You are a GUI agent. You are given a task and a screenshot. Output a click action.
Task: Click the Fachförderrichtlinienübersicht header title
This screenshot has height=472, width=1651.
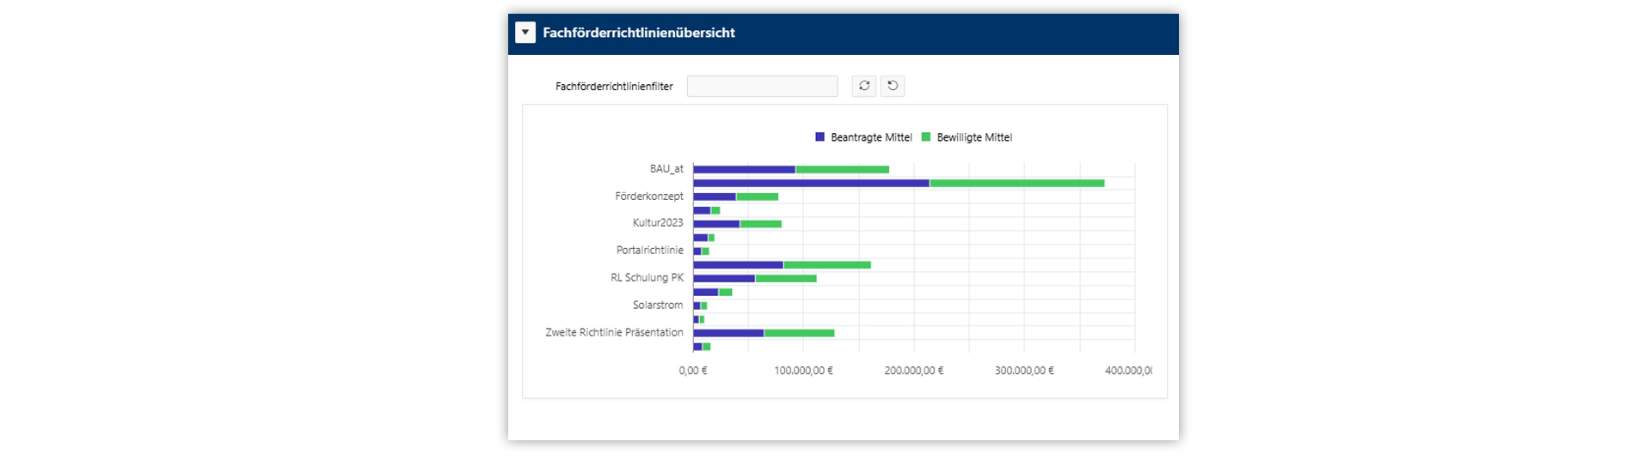click(639, 33)
